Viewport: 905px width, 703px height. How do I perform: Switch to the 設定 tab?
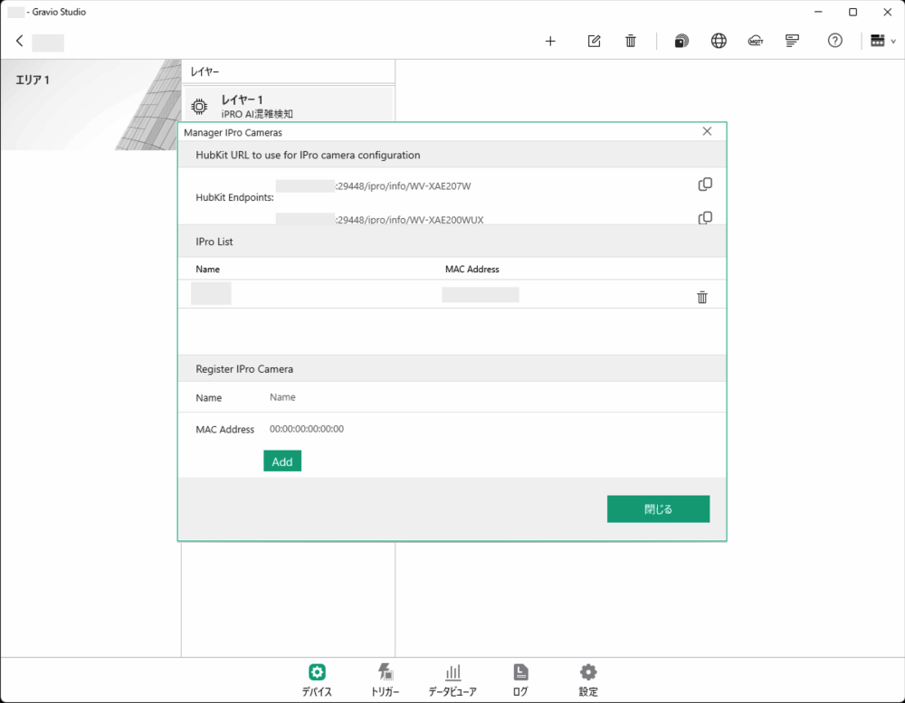coord(587,679)
